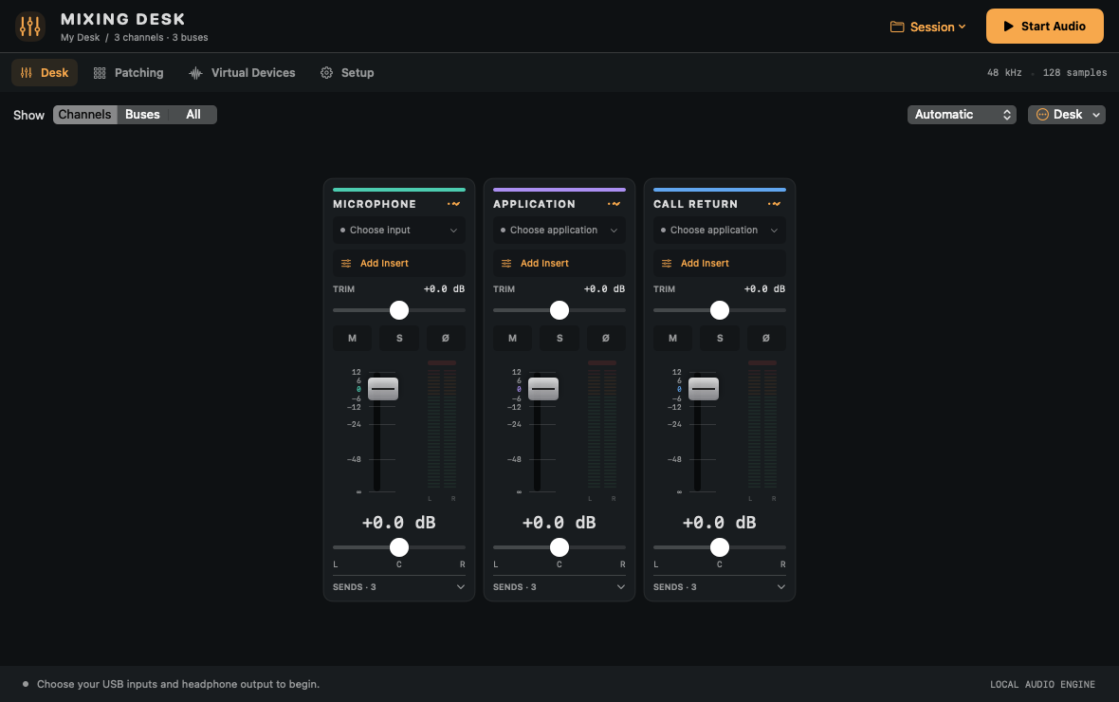Click the Application trim slider knob
The height and width of the screenshot is (702, 1119).
click(559, 310)
